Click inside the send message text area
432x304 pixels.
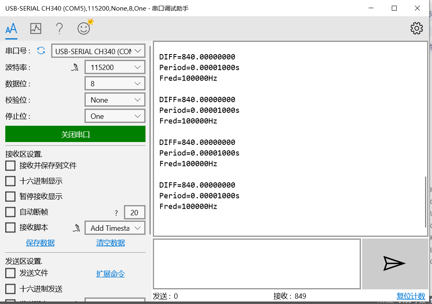click(256, 263)
